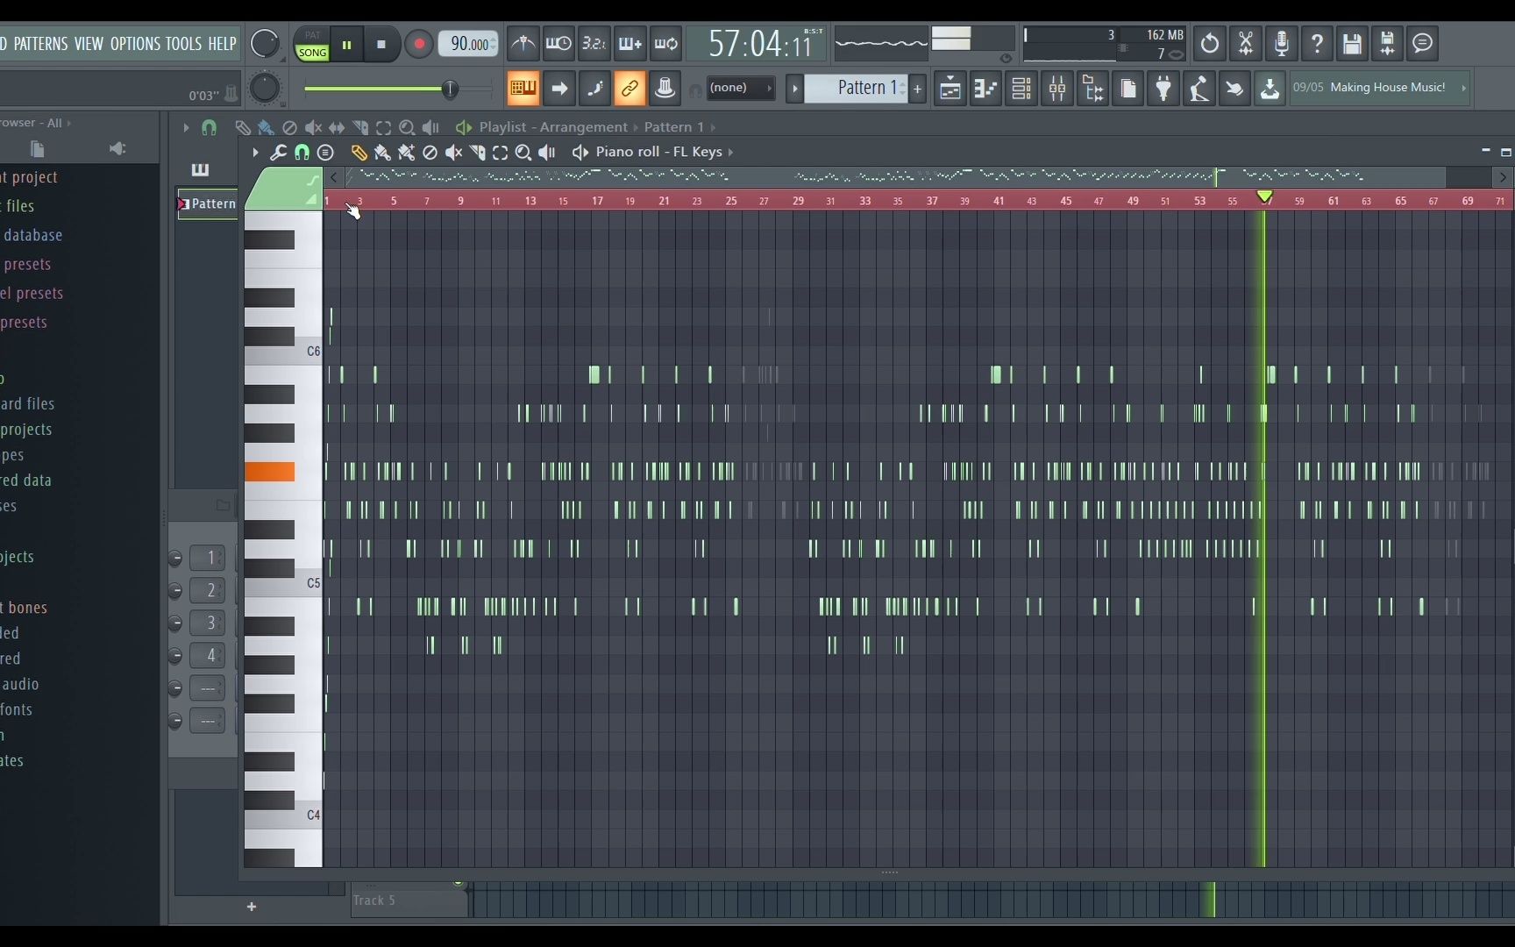Select the Mute tool in Piano roll
The image size is (1515, 947).
453,153
